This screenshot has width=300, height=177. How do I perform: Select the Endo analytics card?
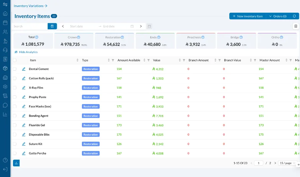(155, 41)
